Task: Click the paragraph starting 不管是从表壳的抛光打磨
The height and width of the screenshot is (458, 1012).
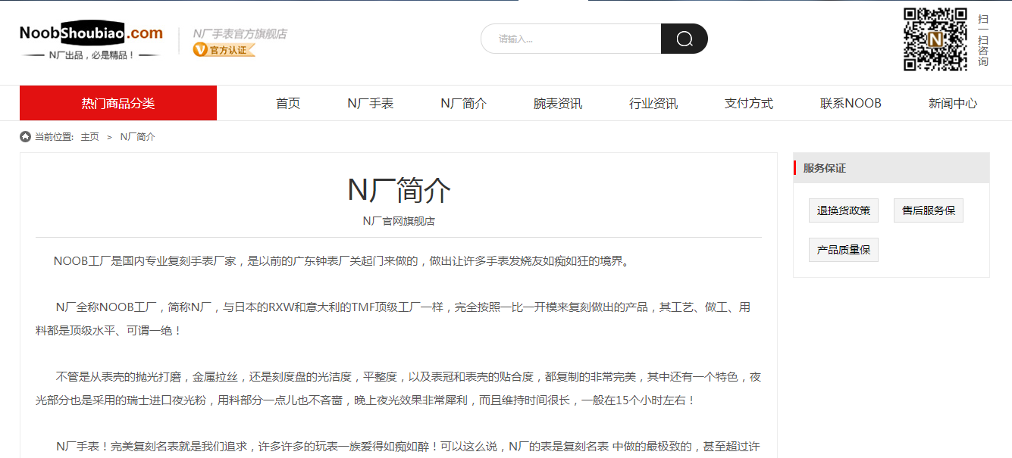Action: click(399, 388)
